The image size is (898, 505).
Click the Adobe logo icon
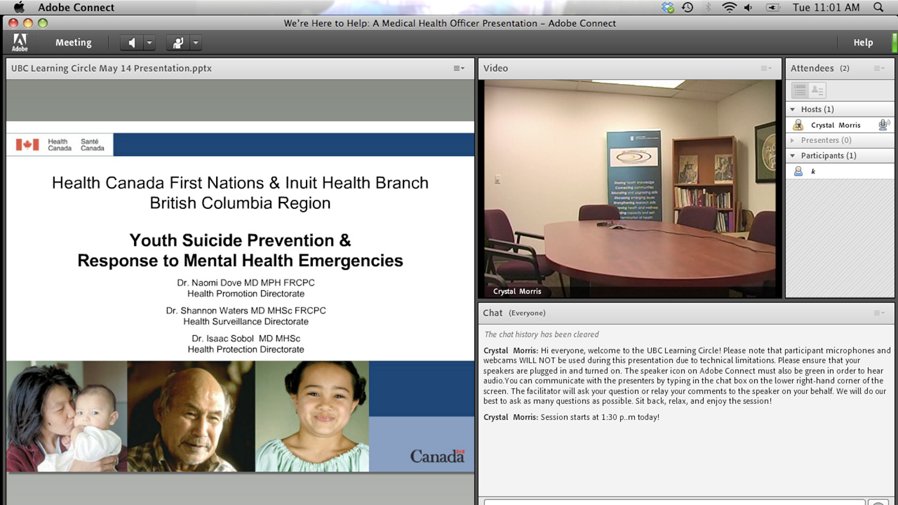[x=20, y=43]
